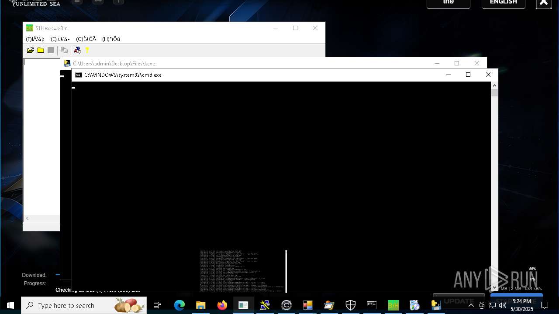The height and width of the screenshot is (314, 559).
Task: Show hidden tray icons chevron
Action: [471, 305]
